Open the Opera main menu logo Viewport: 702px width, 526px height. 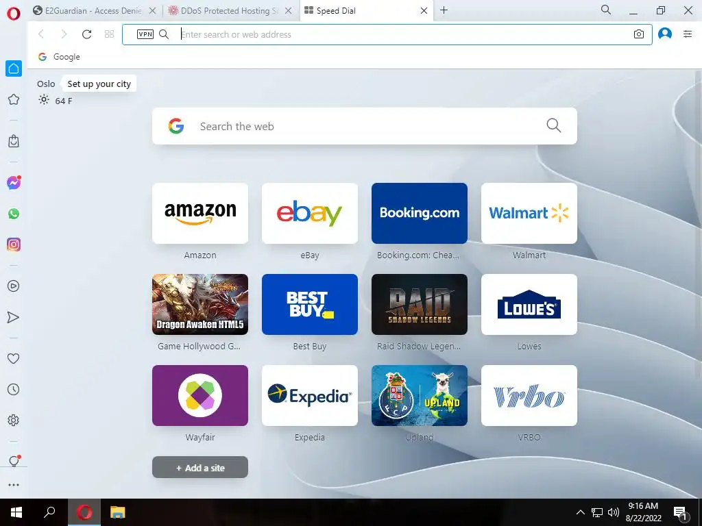(x=14, y=14)
